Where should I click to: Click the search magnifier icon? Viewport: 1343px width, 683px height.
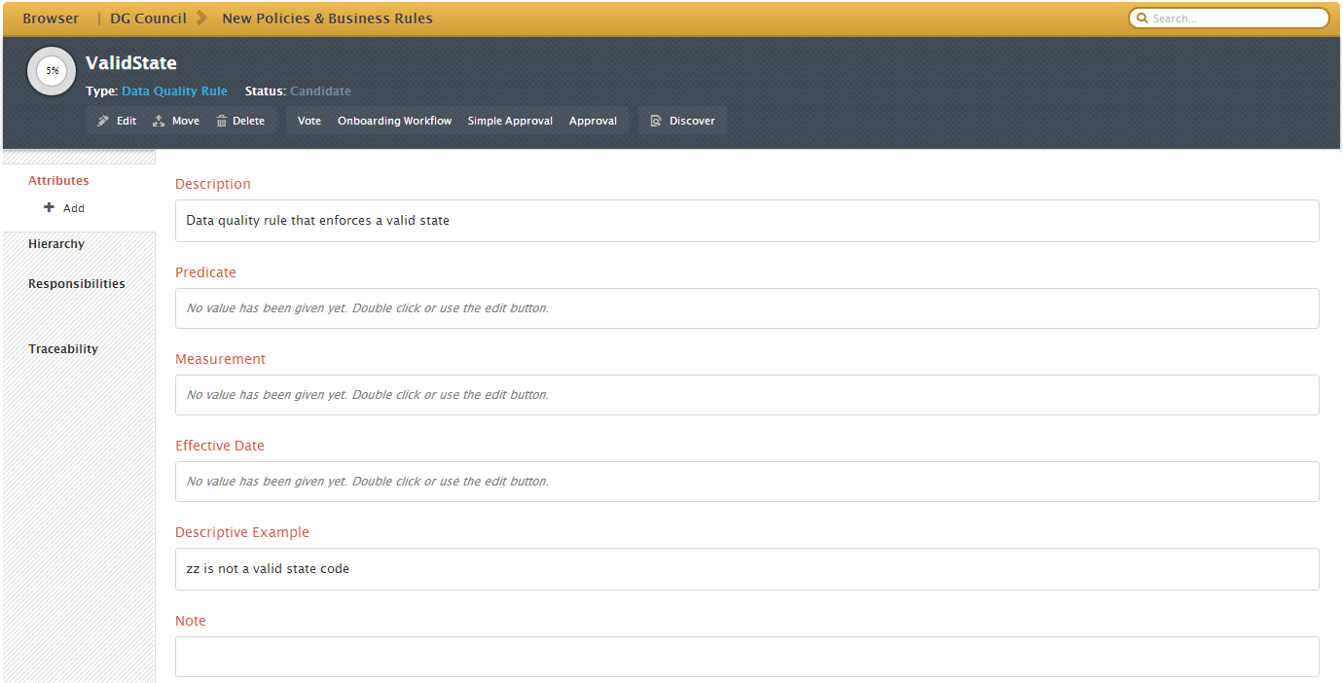coord(1143,18)
